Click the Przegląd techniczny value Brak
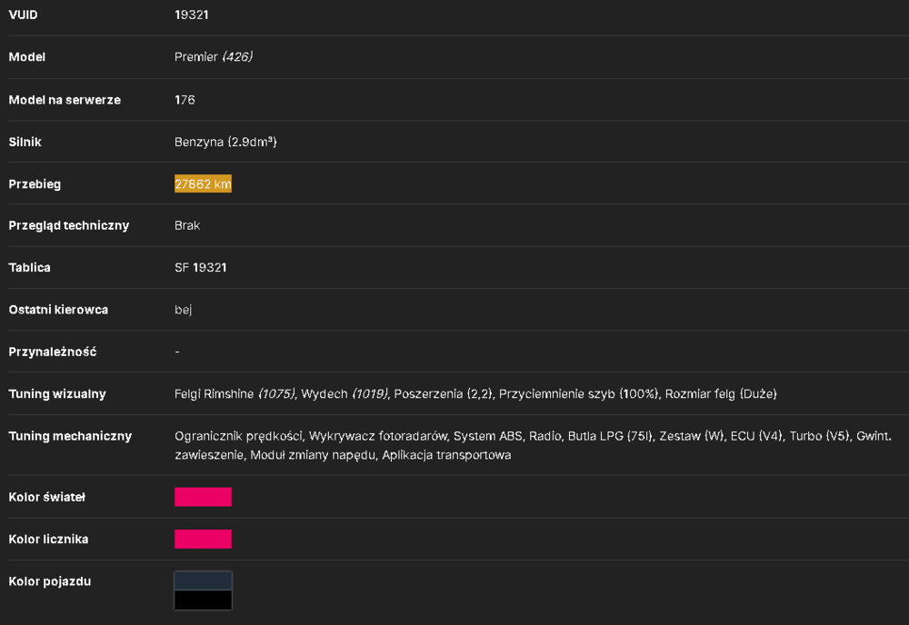This screenshot has height=625, width=909. [x=187, y=225]
